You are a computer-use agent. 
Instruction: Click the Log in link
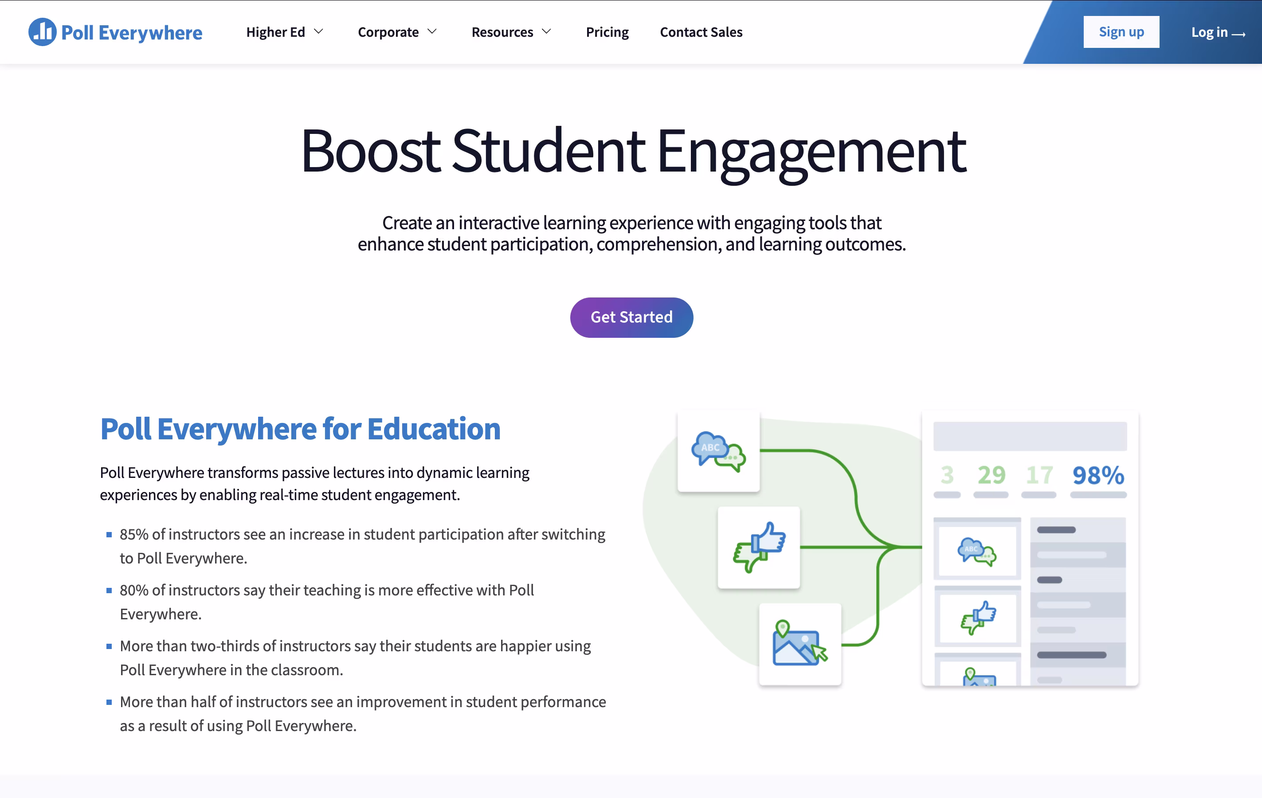(x=1209, y=32)
